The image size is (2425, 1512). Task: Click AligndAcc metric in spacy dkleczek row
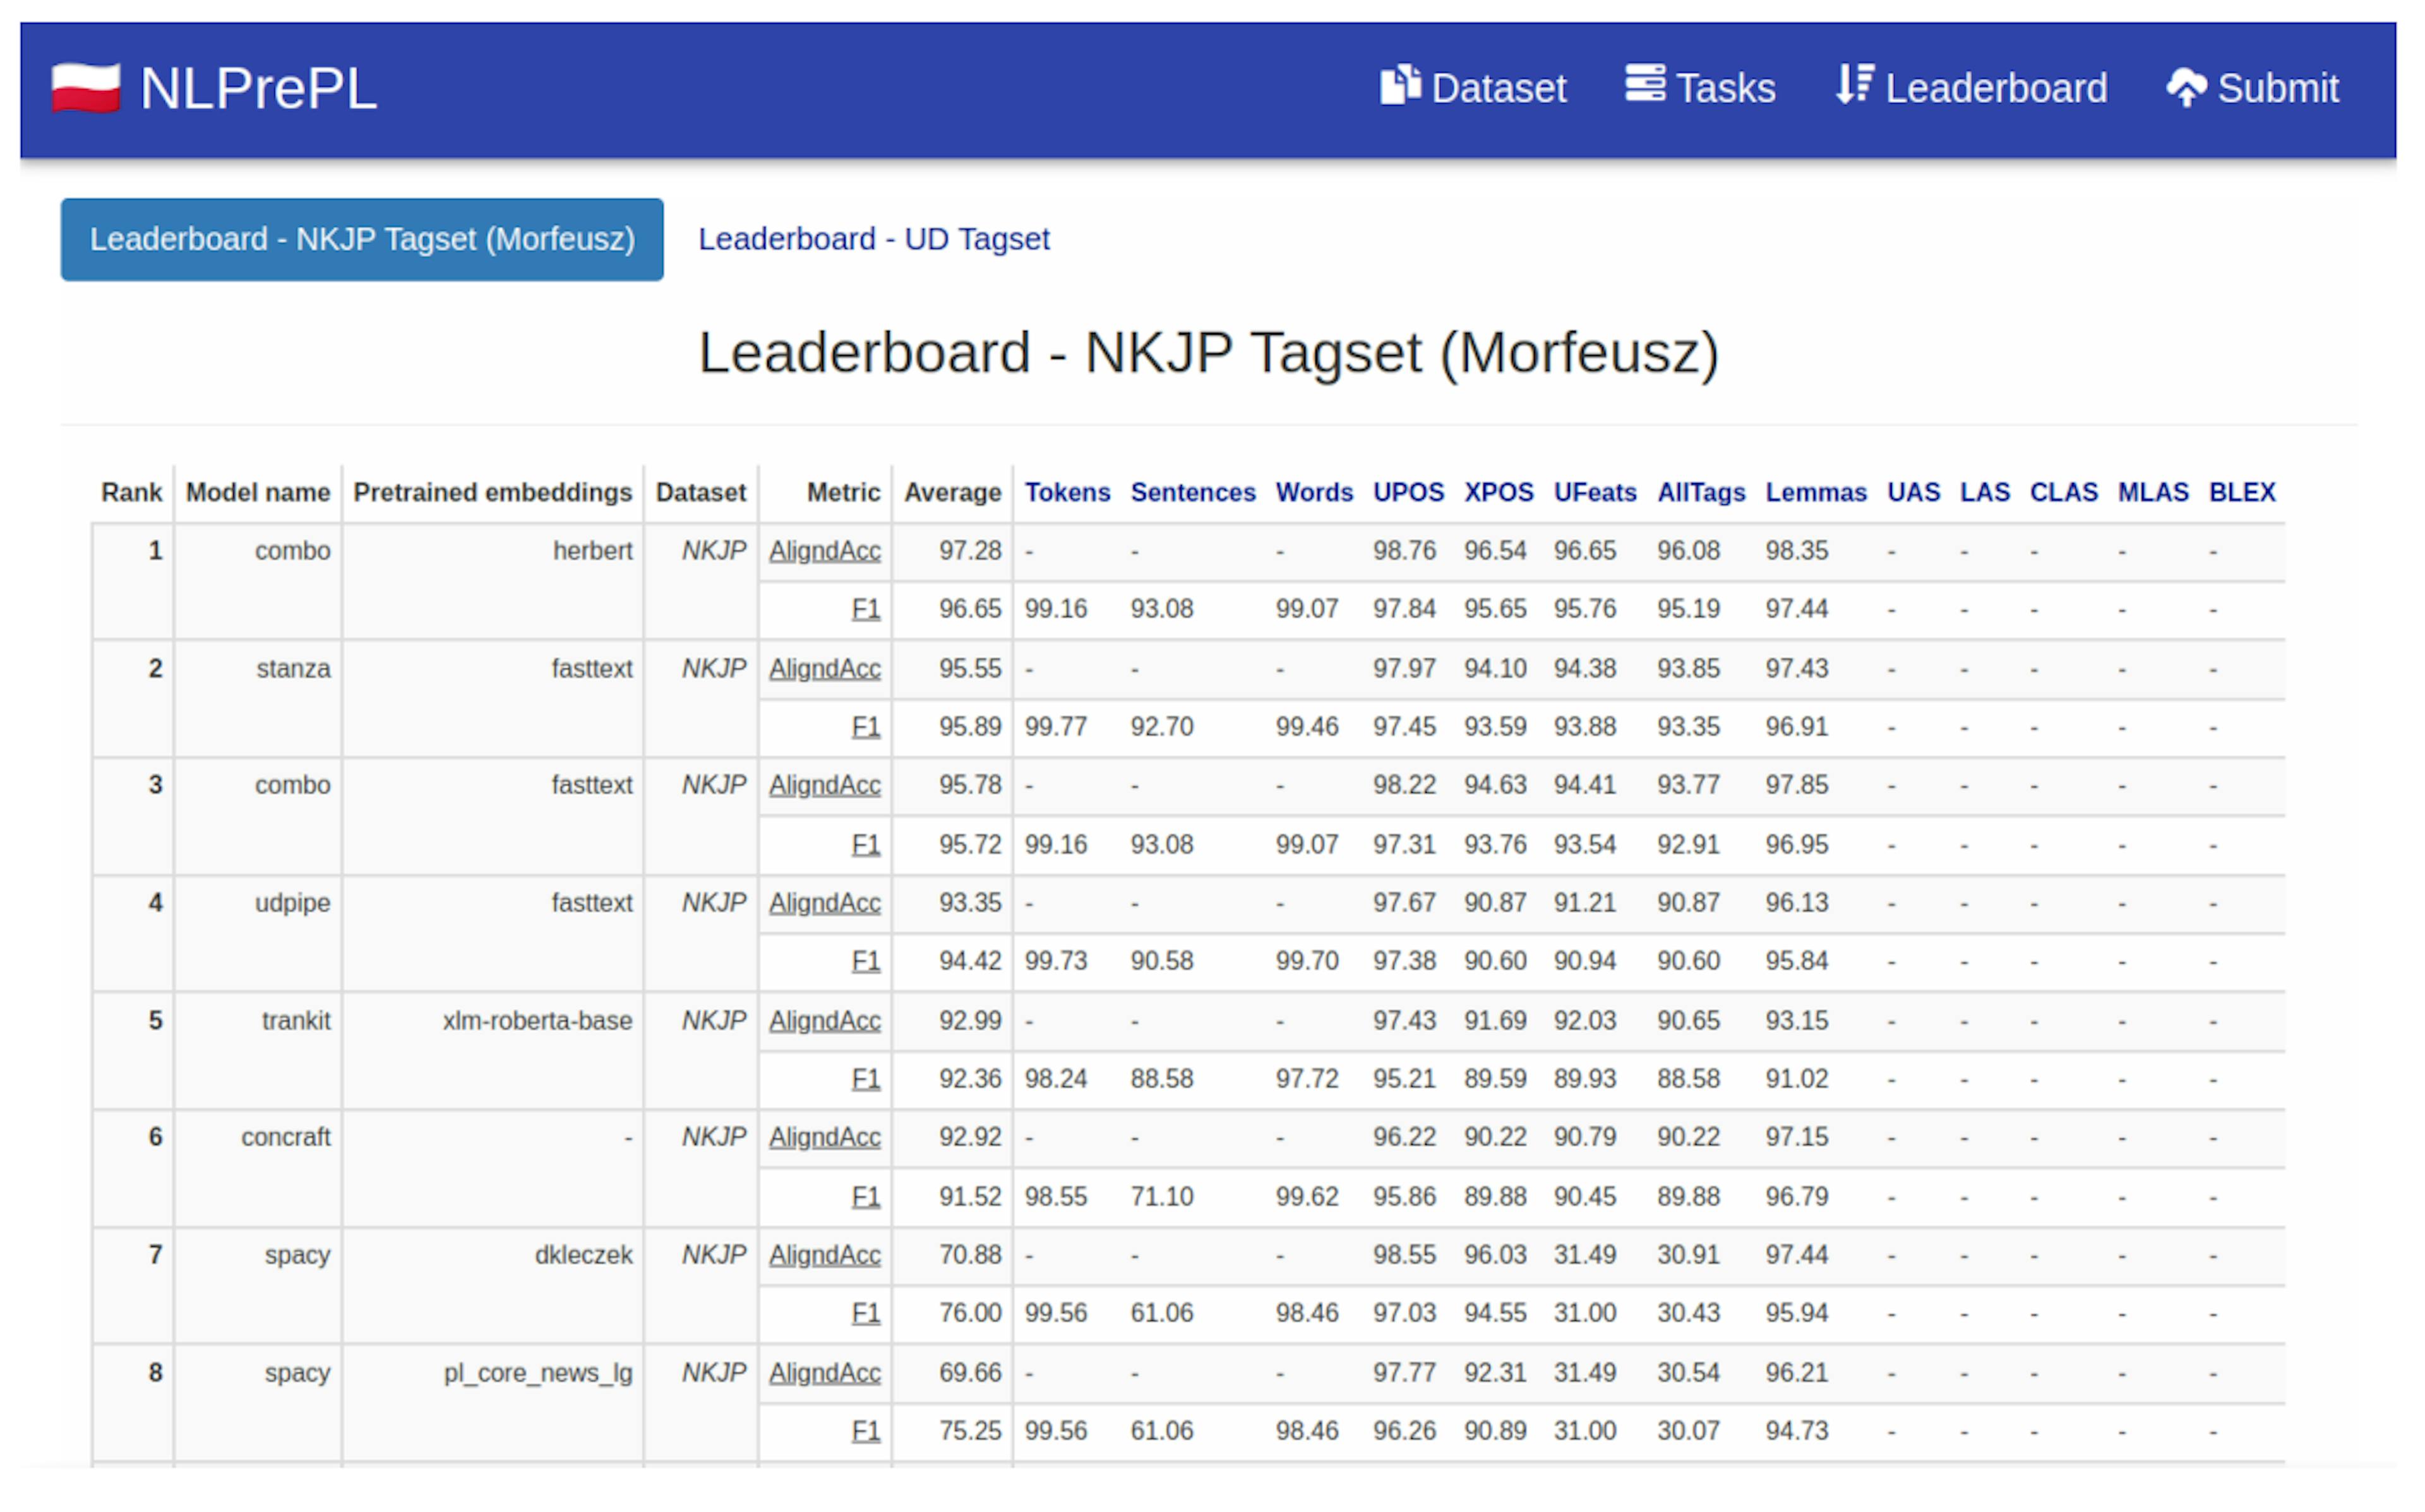pos(825,1255)
